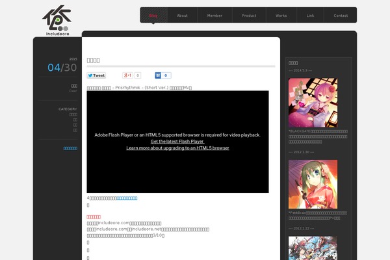This screenshot has width=390, height=260.
Task: Open Learn more about upgrading HTML5 browser link
Action: [177, 148]
